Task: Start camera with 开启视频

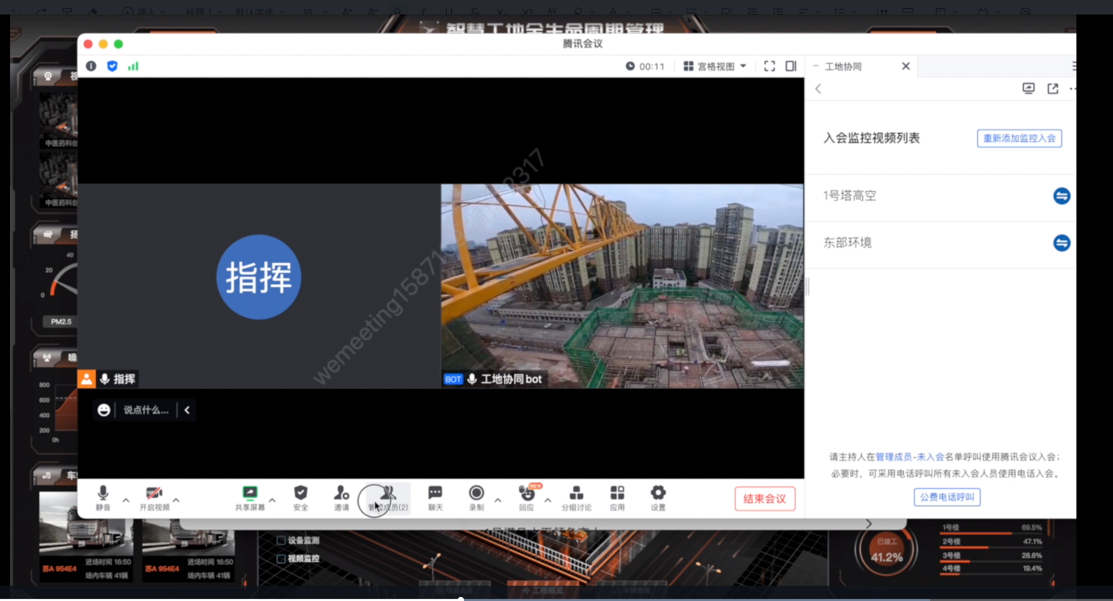Action: point(154,498)
